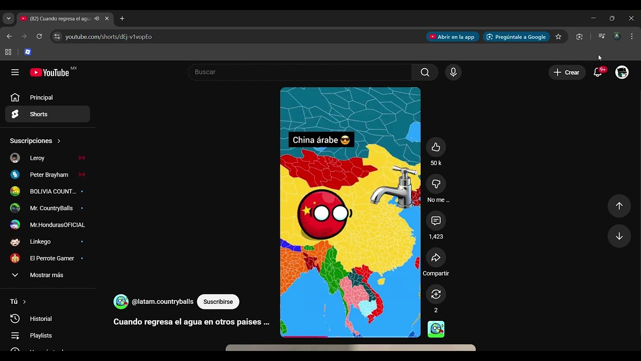Open El Perrote Gamer channel
The height and width of the screenshot is (361, 641).
pyautogui.click(x=48, y=258)
